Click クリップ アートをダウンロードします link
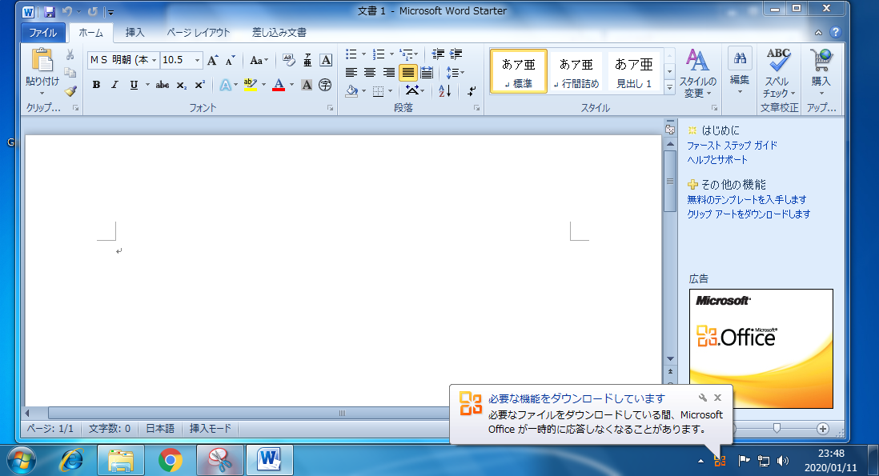 [749, 214]
